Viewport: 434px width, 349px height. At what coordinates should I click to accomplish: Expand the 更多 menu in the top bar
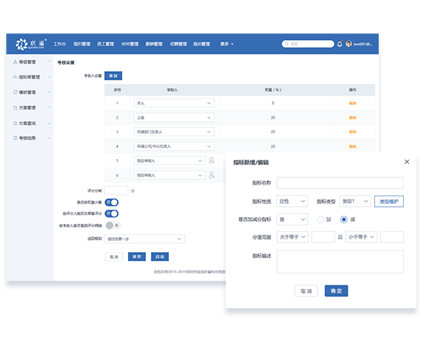click(x=226, y=44)
